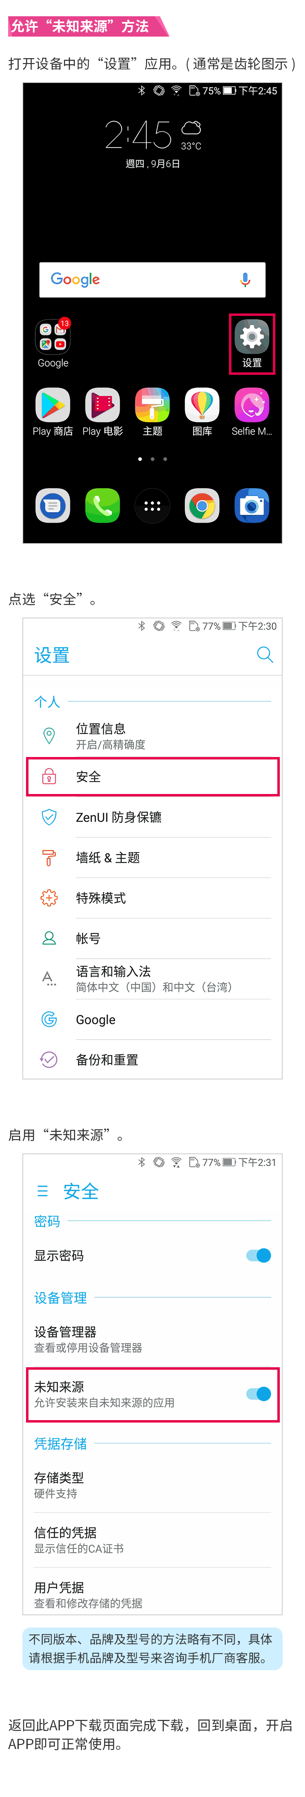Launch the Selfie Master app

tap(252, 405)
